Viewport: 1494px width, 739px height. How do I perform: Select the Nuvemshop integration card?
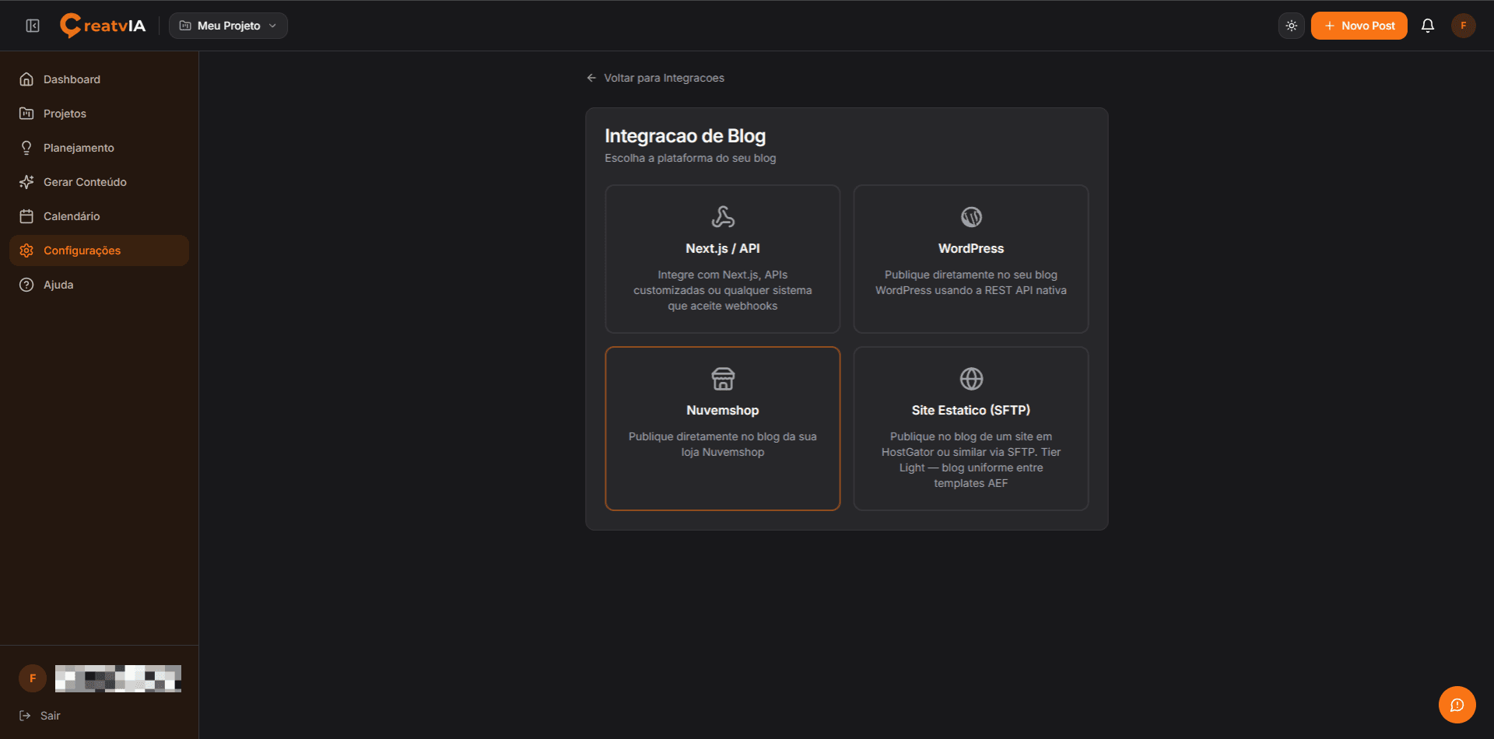coord(722,429)
